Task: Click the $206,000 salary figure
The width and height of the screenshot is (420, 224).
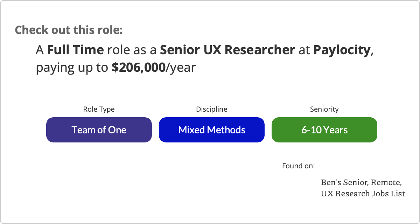Action: point(139,68)
